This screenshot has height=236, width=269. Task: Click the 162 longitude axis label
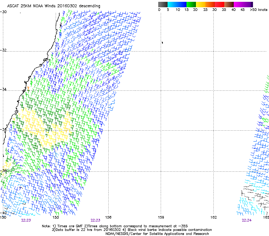[214, 217]
